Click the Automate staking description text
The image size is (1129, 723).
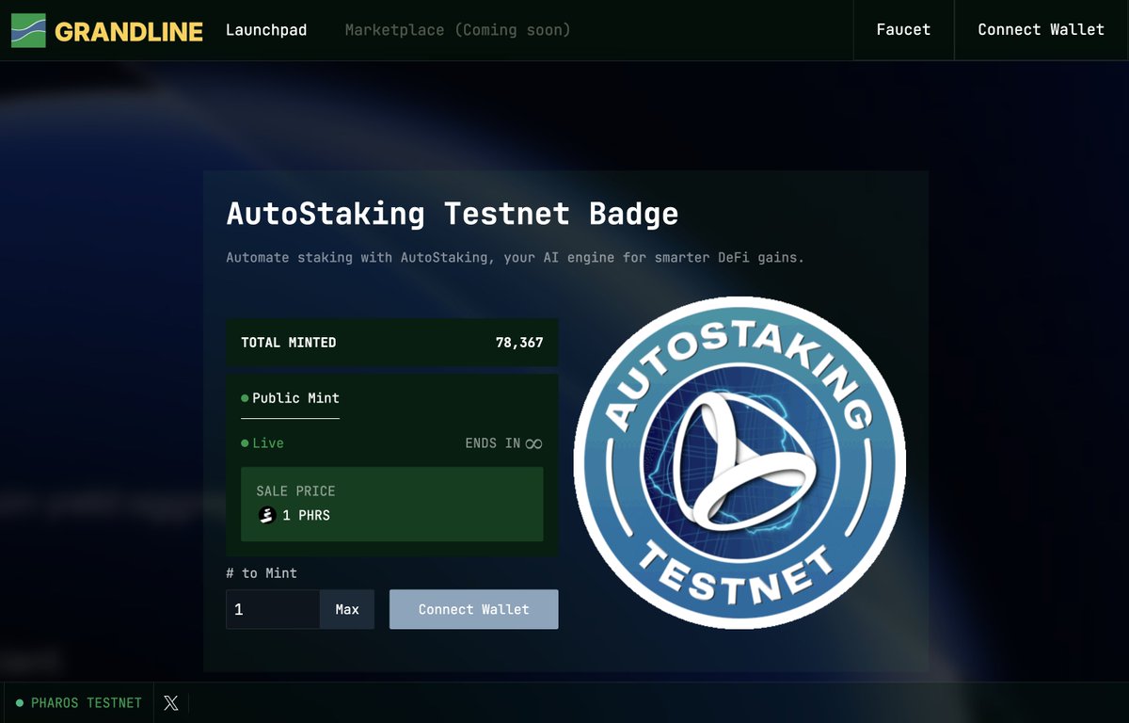point(516,257)
